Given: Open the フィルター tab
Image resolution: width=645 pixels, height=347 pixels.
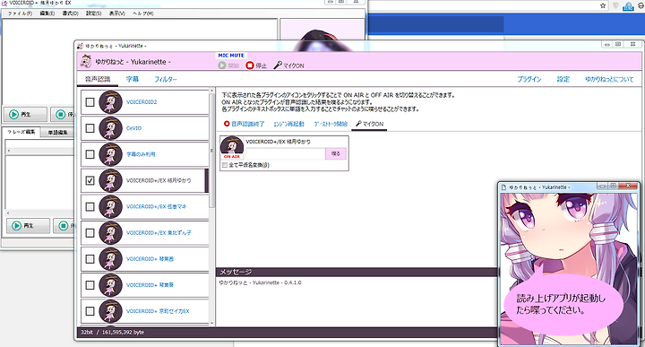Looking at the screenshot, I should [x=166, y=79].
